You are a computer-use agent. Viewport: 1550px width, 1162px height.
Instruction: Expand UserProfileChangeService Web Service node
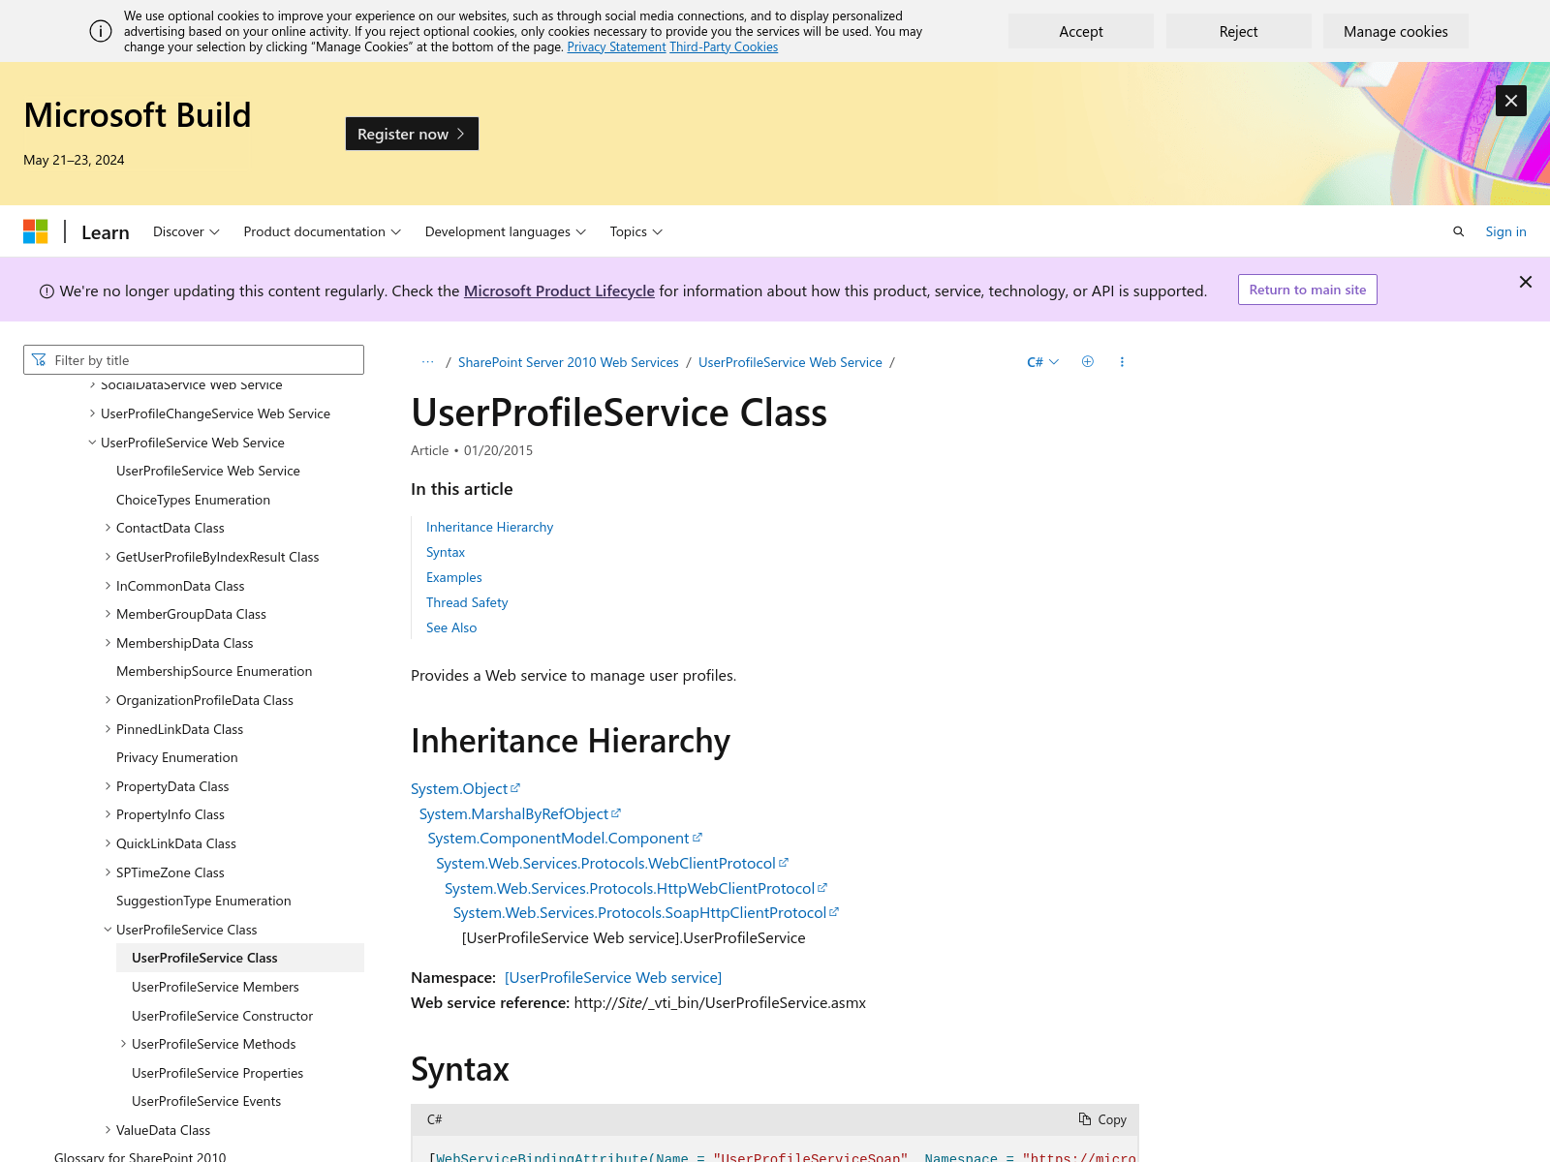click(x=92, y=413)
